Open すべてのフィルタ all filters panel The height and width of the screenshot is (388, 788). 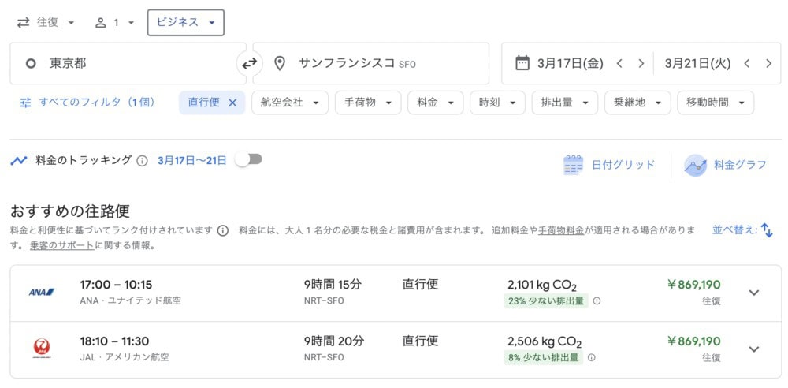pyautogui.click(x=87, y=103)
